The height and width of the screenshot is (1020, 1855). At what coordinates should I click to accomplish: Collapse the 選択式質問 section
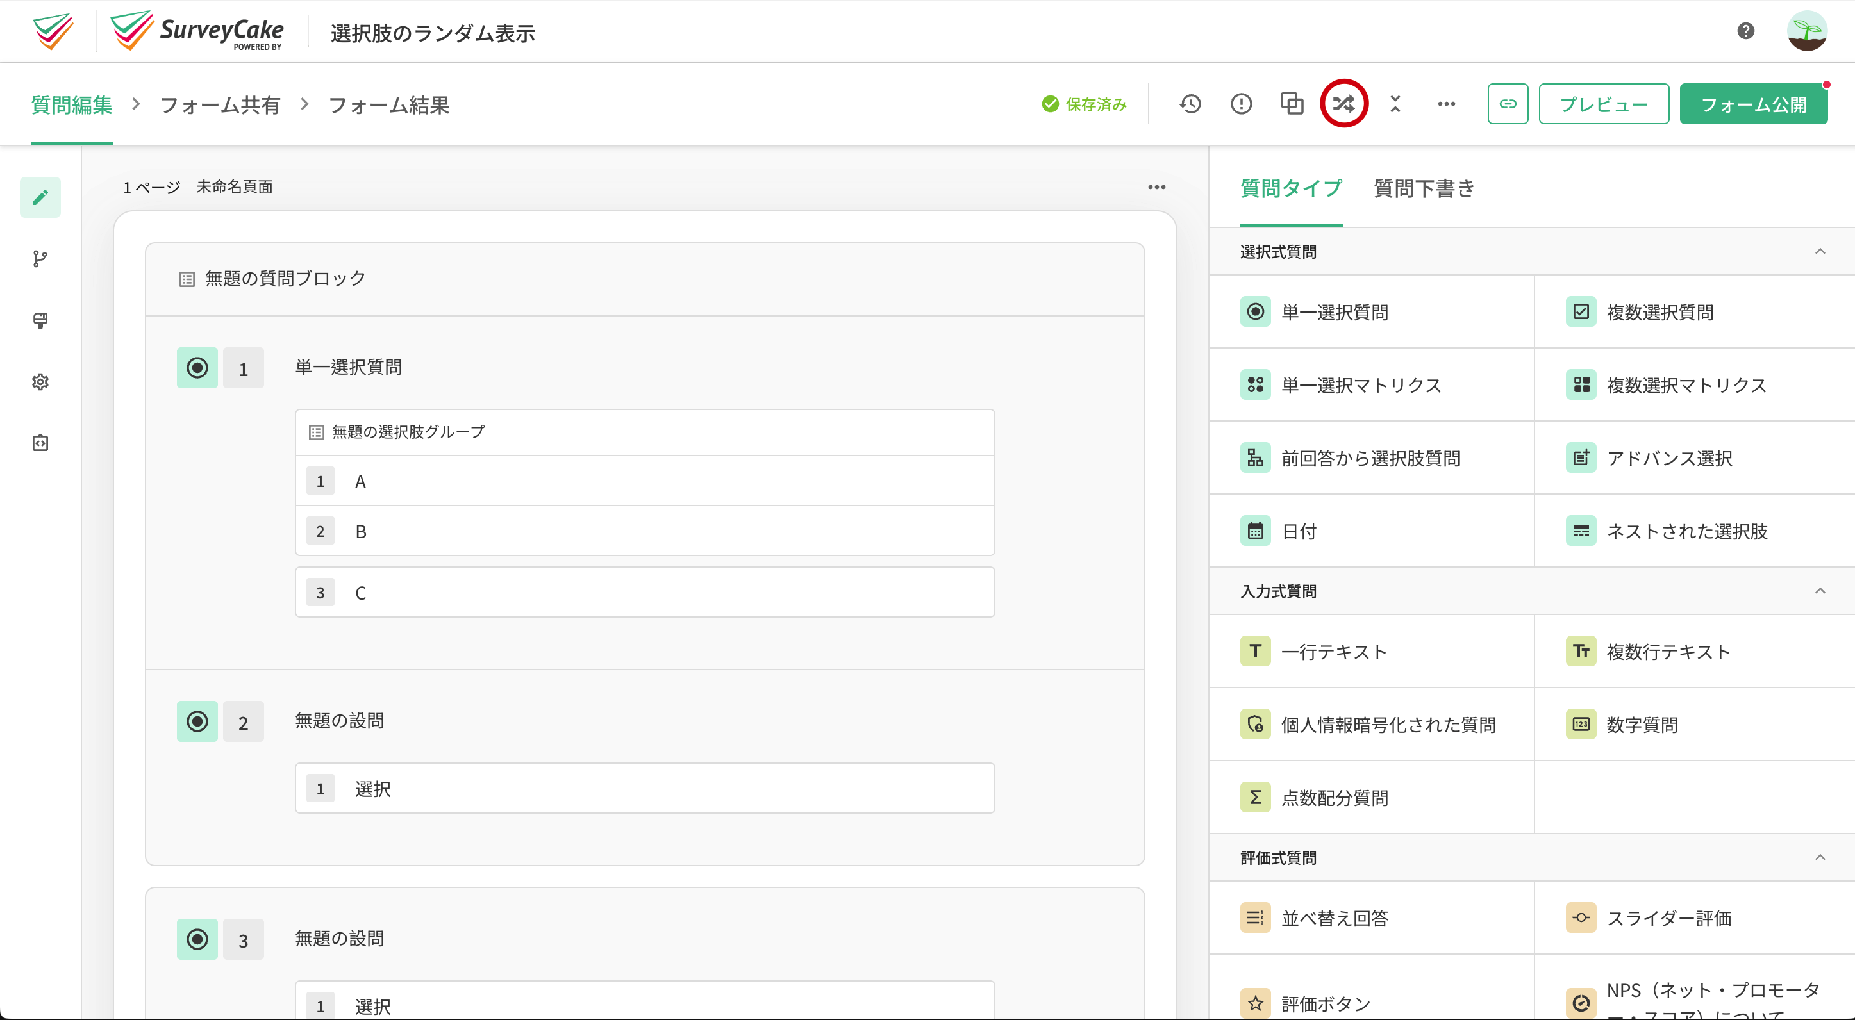[x=1820, y=251]
